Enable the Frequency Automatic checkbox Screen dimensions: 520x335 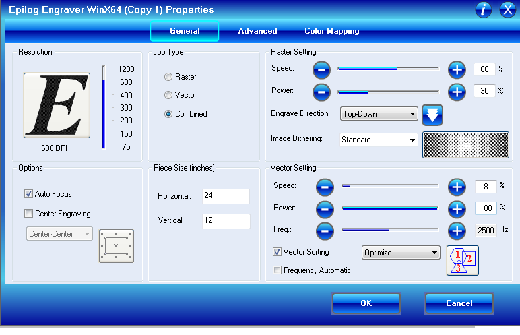pyautogui.click(x=277, y=270)
